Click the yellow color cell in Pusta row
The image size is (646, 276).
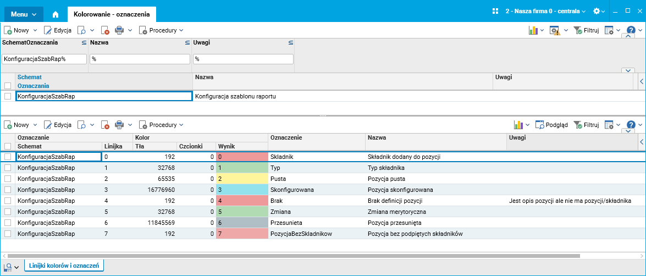click(242, 179)
